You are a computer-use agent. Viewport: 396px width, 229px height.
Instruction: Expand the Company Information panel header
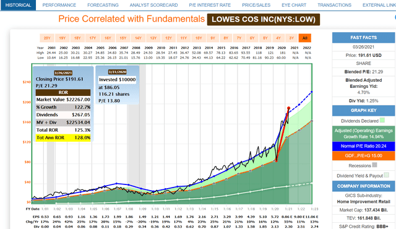pyautogui.click(x=363, y=186)
